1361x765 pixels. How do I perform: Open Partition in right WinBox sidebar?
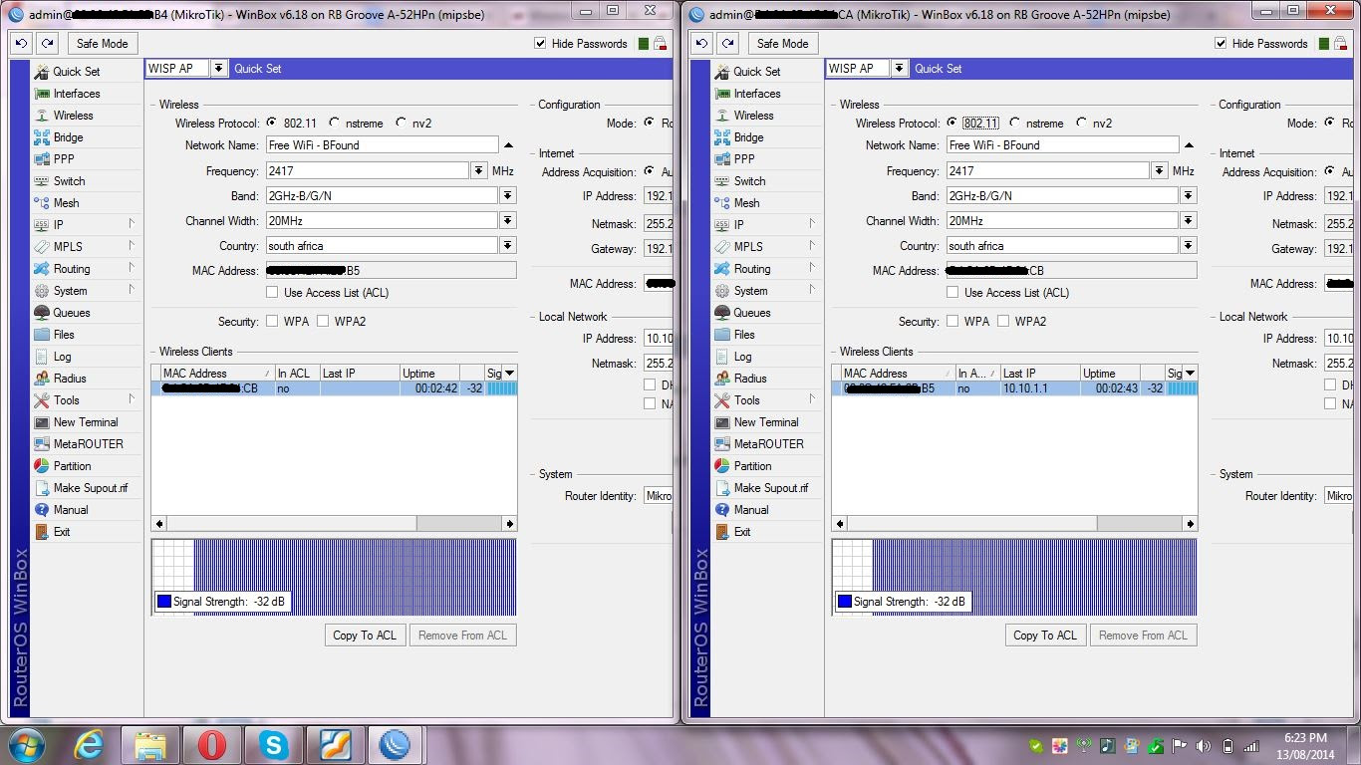point(752,466)
